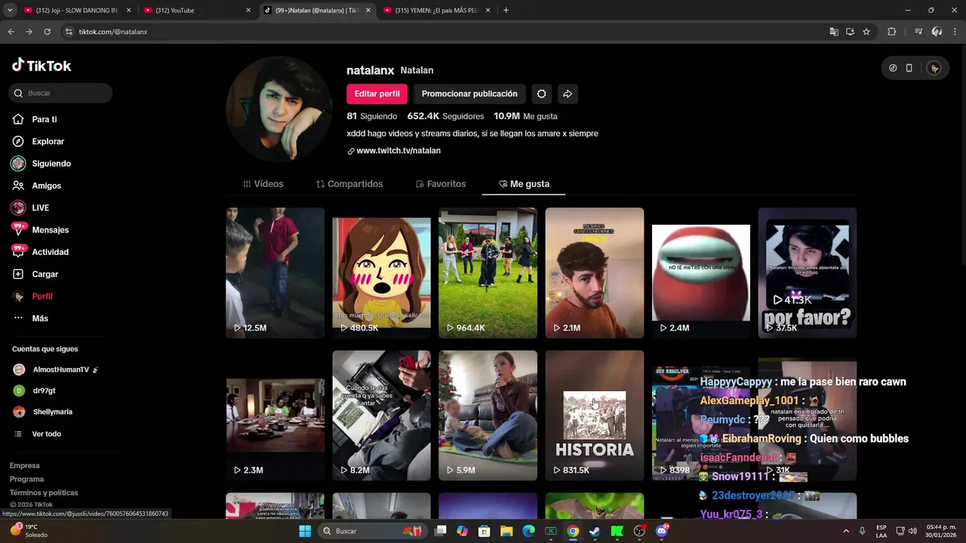Image resolution: width=966 pixels, height=543 pixels.
Task: Click the TikTok Buscar search field
Action: coord(60,93)
